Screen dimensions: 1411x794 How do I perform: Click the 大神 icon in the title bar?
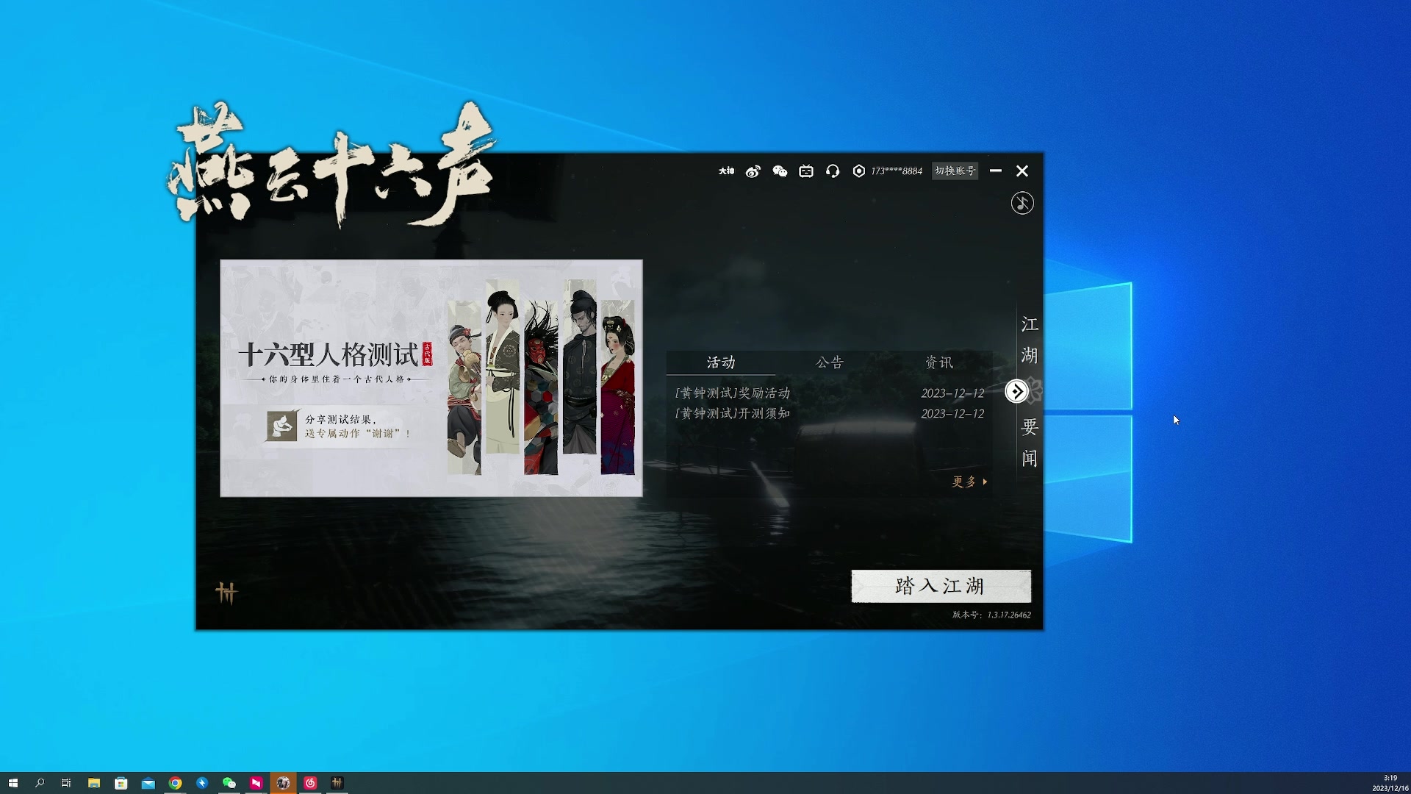(725, 171)
